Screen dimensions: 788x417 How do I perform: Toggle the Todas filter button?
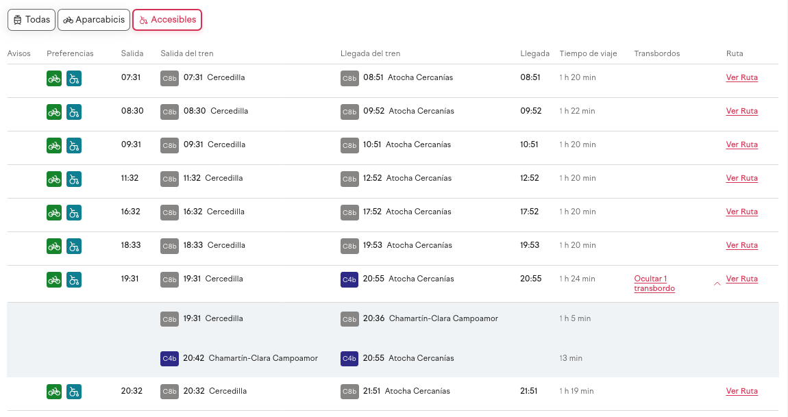[x=32, y=20]
